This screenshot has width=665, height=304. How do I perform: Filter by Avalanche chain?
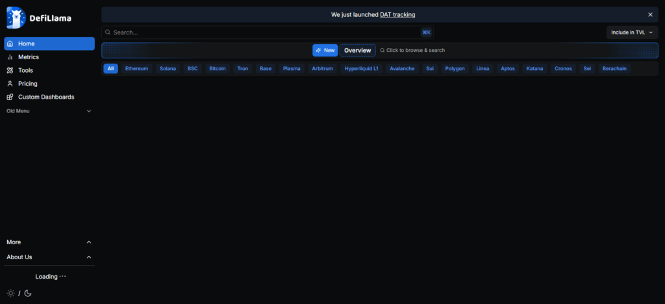[403, 68]
